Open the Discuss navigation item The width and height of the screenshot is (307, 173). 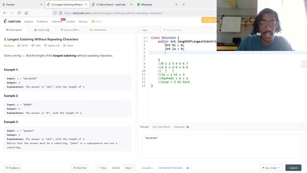pos(83,22)
